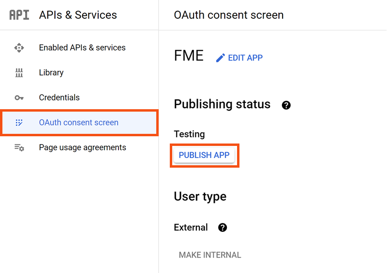Click the Library grid icon
387x273 pixels.
(x=19, y=73)
